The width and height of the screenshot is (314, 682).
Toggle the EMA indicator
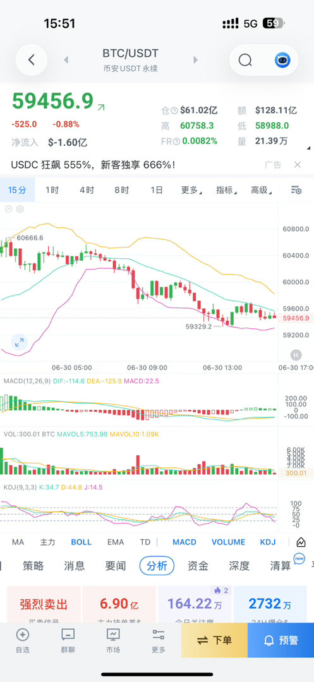[116, 542]
